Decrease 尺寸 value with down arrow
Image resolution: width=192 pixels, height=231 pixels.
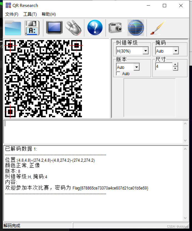tap(175, 68)
